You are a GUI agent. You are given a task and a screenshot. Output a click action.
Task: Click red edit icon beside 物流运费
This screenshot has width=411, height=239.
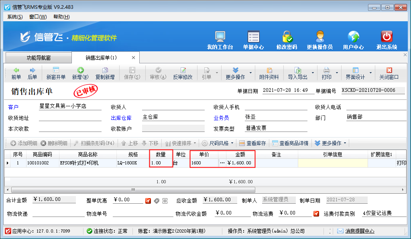(x=316, y=214)
